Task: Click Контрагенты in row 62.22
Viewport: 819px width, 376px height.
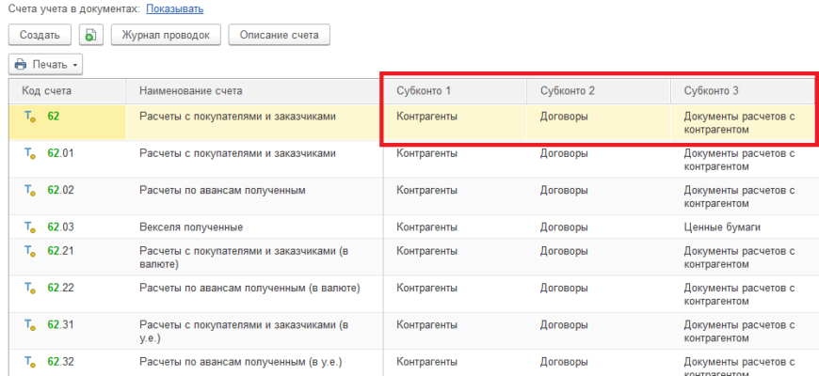Action: pos(426,288)
